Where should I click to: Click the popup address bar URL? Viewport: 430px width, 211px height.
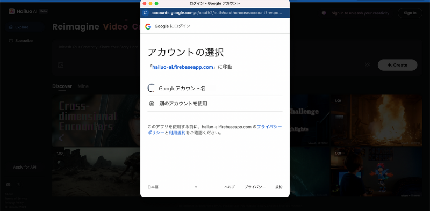[x=217, y=12]
